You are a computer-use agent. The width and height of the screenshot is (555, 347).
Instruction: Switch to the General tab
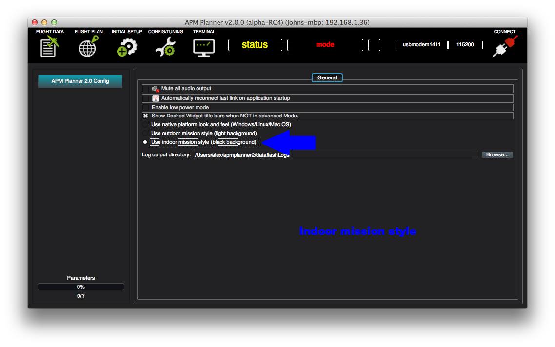click(x=327, y=77)
